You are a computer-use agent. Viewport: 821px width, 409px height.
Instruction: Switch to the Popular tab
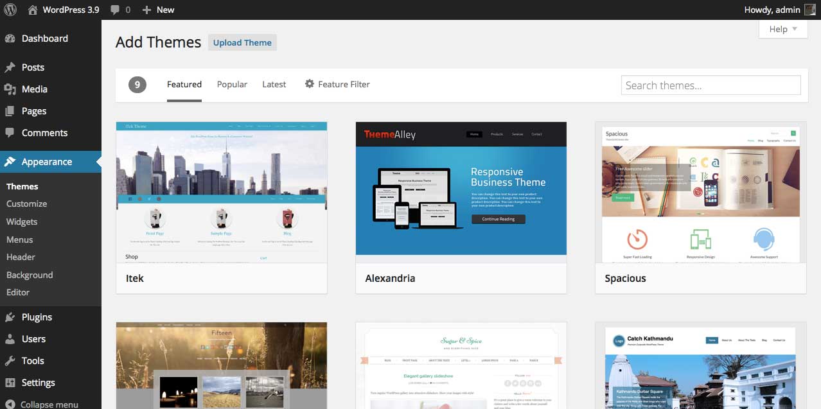coord(232,84)
